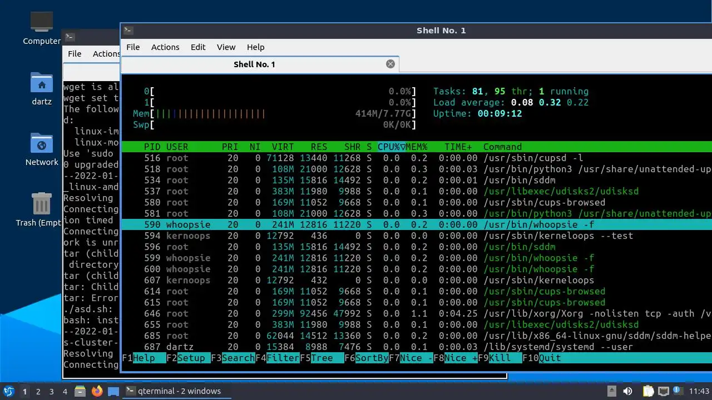Open the clock showing 11:43

click(x=699, y=391)
